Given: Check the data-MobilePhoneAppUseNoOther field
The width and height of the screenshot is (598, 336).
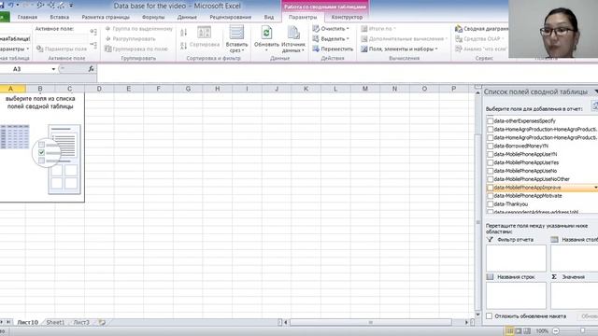Looking at the screenshot, I should [x=490, y=179].
